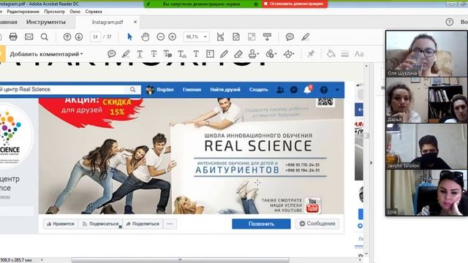Select Оля Шуклина video thumbnail
Viewport: 468px width, 263px height.
426,53
